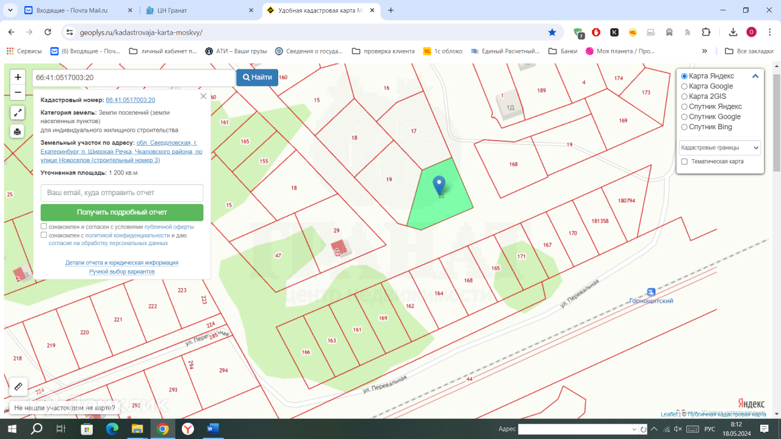Check the публичной оферты agreement box
The image size is (781, 439).
(44, 226)
